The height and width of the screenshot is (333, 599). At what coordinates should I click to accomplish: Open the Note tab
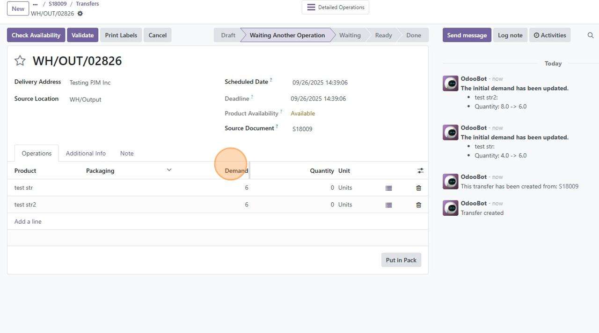[x=127, y=153]
